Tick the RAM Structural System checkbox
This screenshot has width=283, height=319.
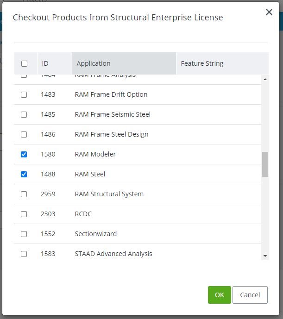click(24, 194)
